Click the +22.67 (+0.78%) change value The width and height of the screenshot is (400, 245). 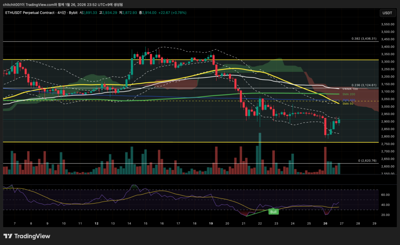173,13
